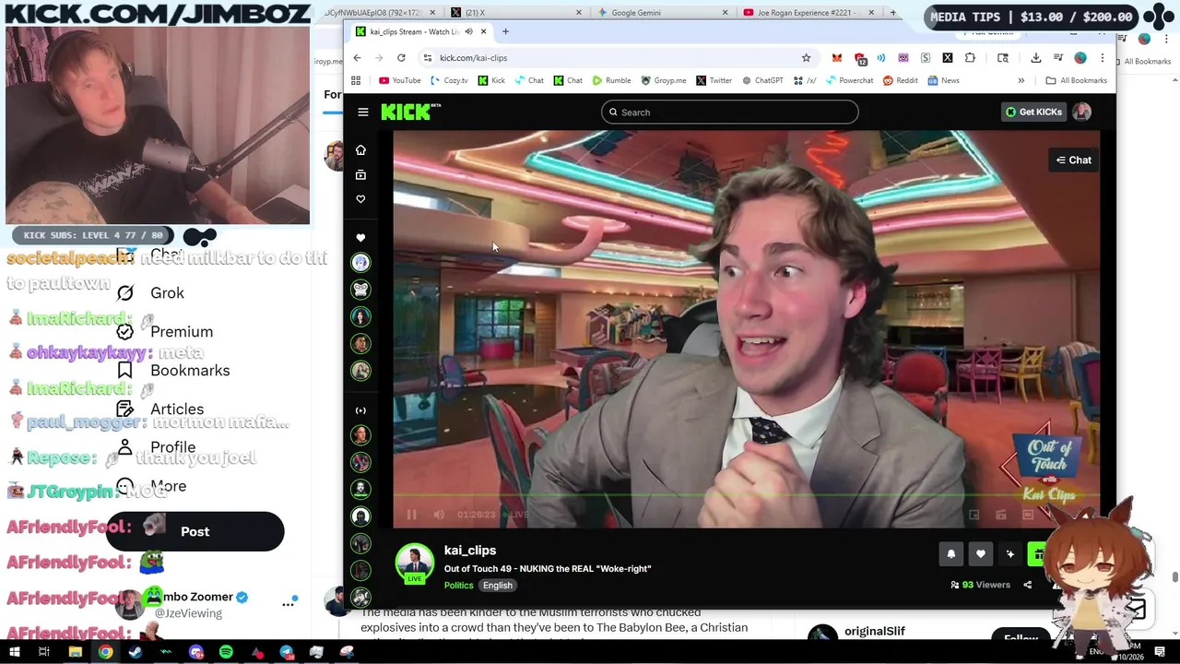This screenshot has width=1180, height=664.
Task: Toggle notifications bell for kai_clips
Action: pos(951,554)
